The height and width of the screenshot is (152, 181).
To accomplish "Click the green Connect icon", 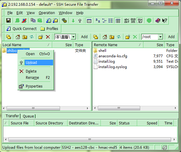I will [17, 21].
